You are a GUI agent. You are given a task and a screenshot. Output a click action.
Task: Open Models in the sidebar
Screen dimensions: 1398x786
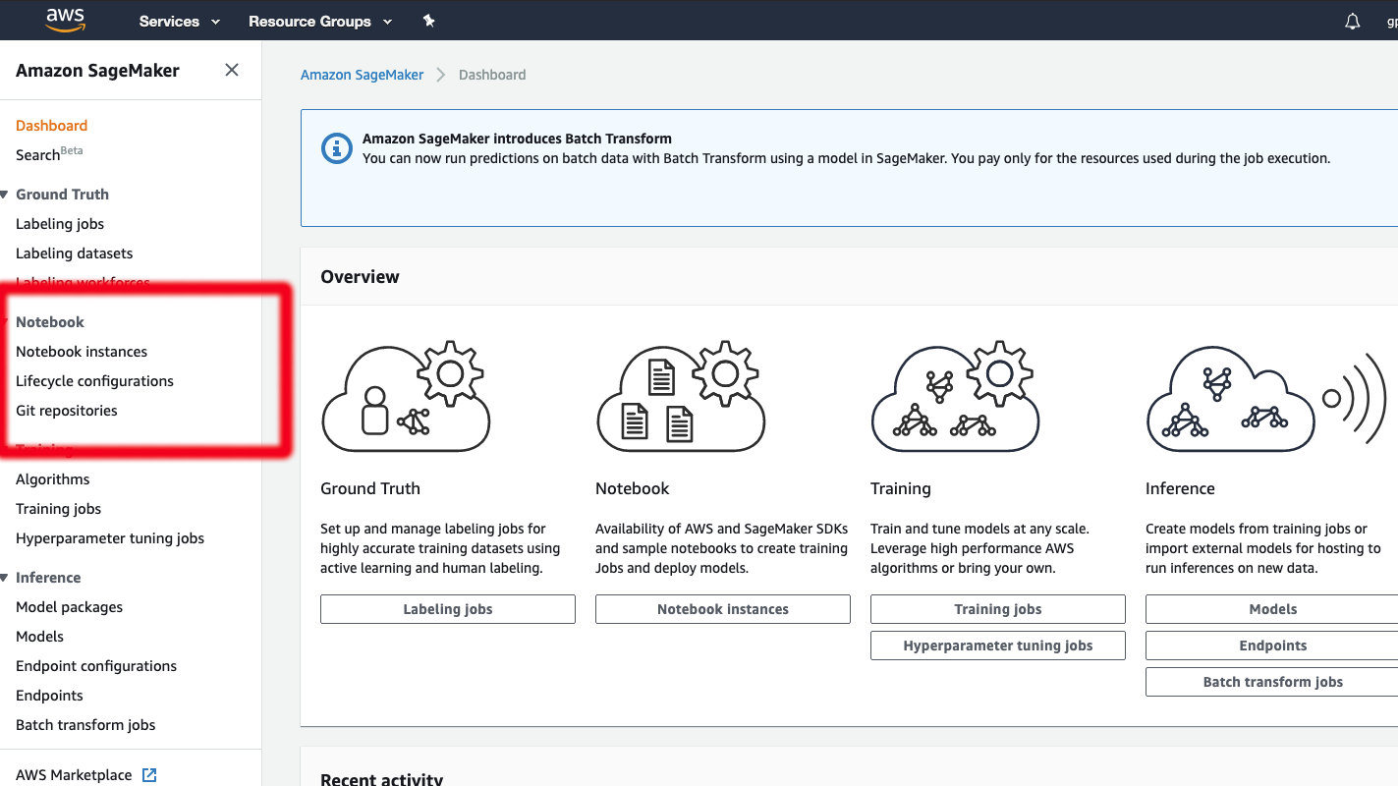tap(40, 637)
